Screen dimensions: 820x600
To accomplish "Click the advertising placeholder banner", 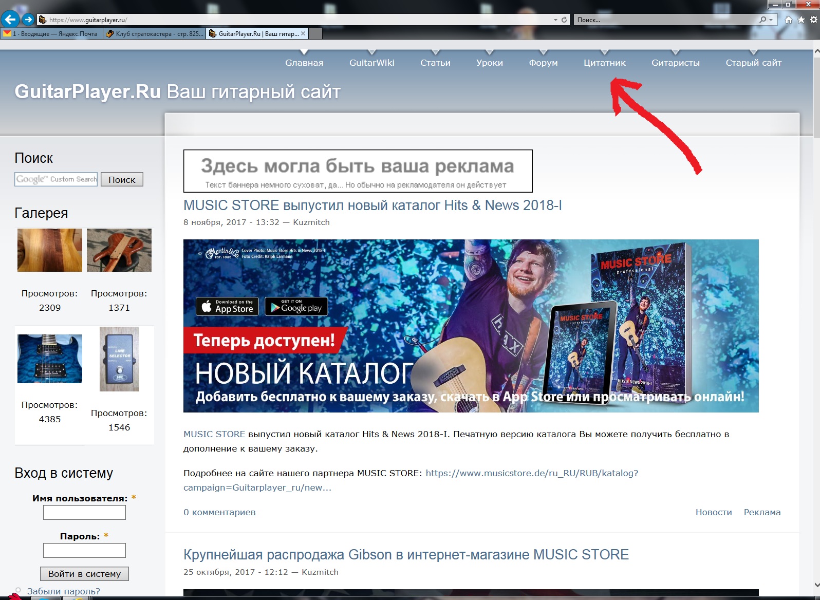I will 358,171.
